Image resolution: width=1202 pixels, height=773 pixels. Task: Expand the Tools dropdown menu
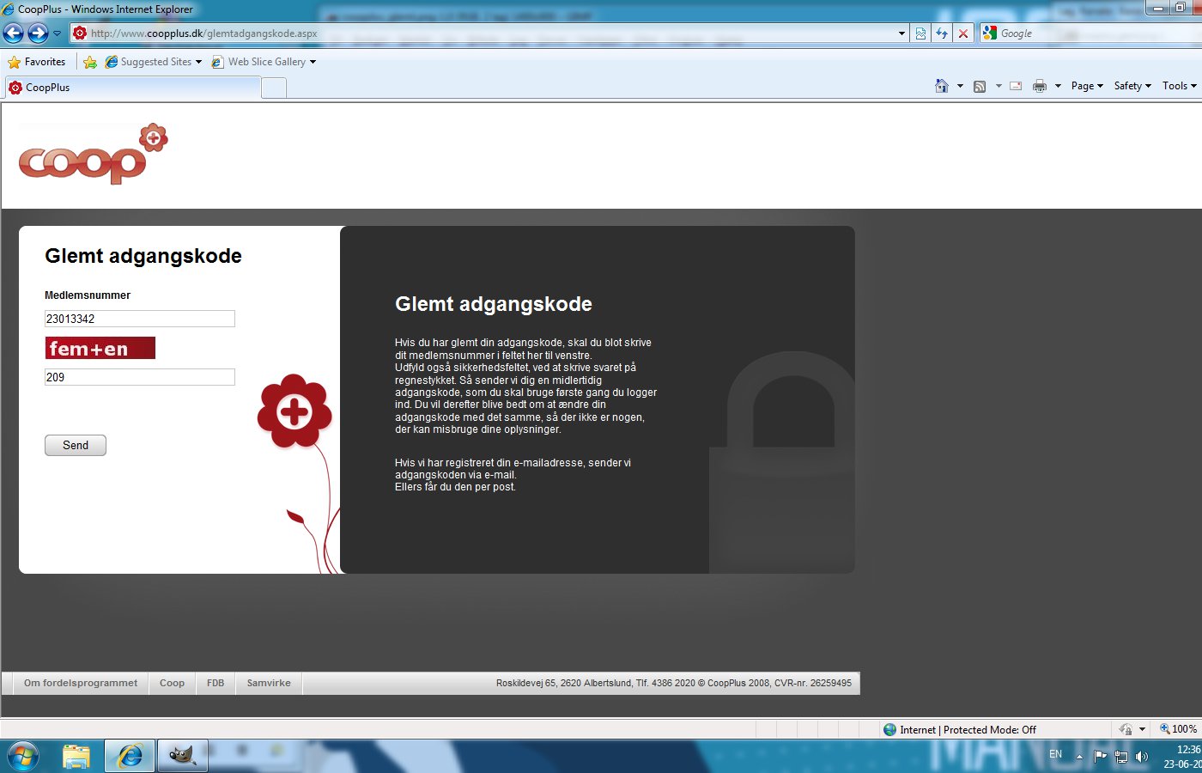pyautogui.click(x=1179, y=86)
